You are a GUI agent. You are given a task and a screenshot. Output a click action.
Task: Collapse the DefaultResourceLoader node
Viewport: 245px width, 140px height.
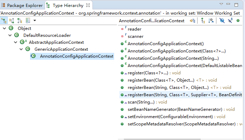[x=10, y=35]
